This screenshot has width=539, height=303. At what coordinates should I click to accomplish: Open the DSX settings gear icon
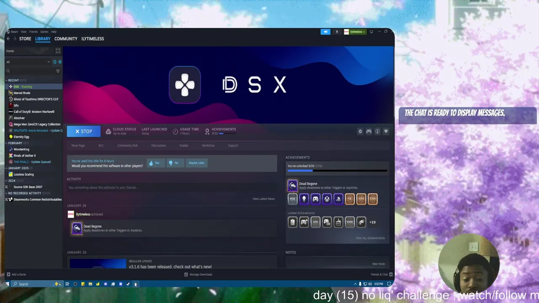(x=360, y=131)
